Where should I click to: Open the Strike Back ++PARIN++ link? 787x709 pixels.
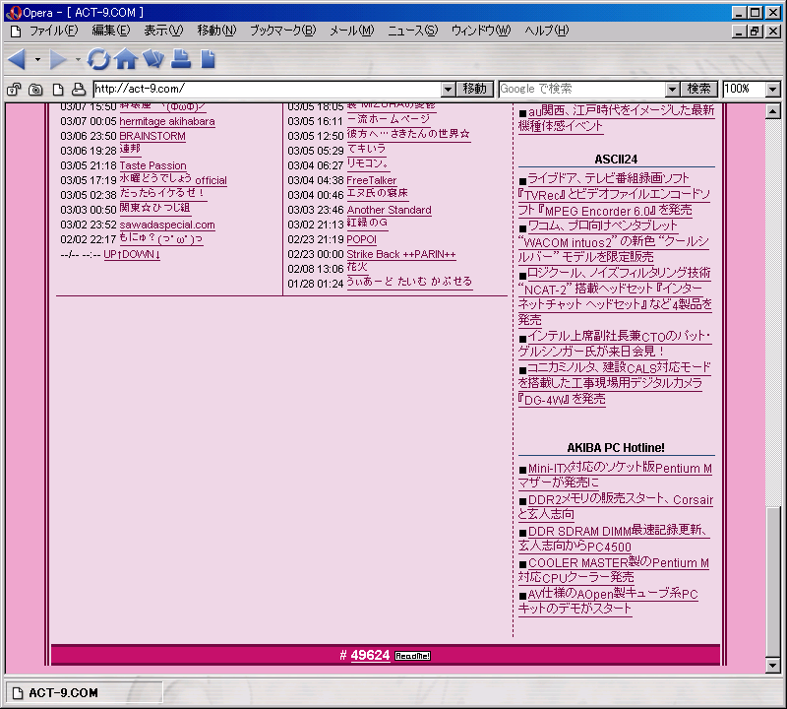click(x=401, y=254)
